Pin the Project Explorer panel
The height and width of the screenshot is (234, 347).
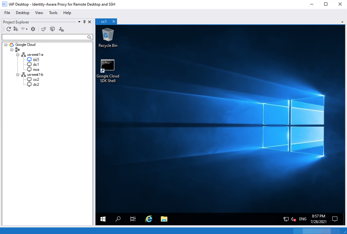tap(84, 22)
